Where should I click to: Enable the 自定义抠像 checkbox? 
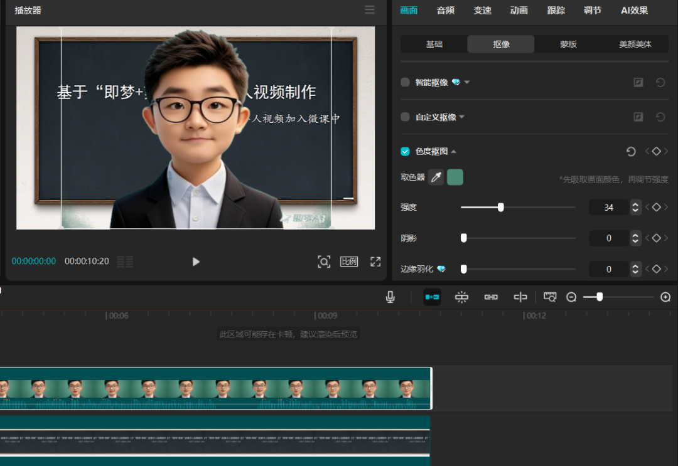[405, 117]
